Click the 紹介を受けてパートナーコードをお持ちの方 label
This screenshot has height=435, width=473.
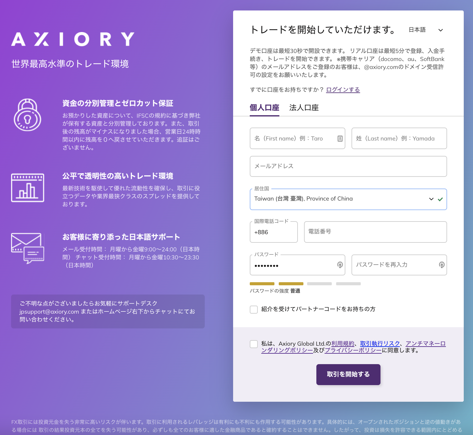click(318, 309)
